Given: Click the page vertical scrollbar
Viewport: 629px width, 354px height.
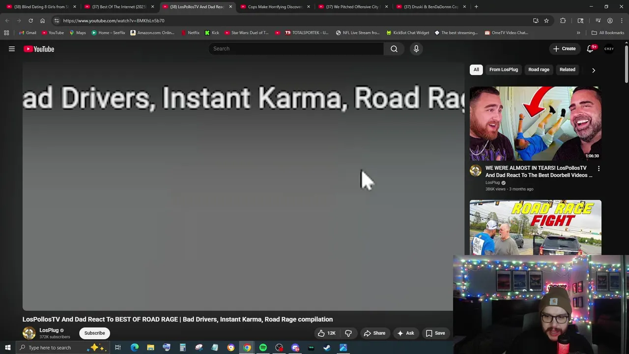Looking at the screenshot, I should pos(627,64).
